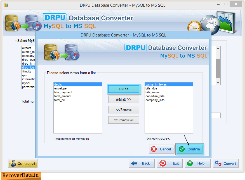Click the Add all >> button
This screenshot has width=245, height=180.
124,99
